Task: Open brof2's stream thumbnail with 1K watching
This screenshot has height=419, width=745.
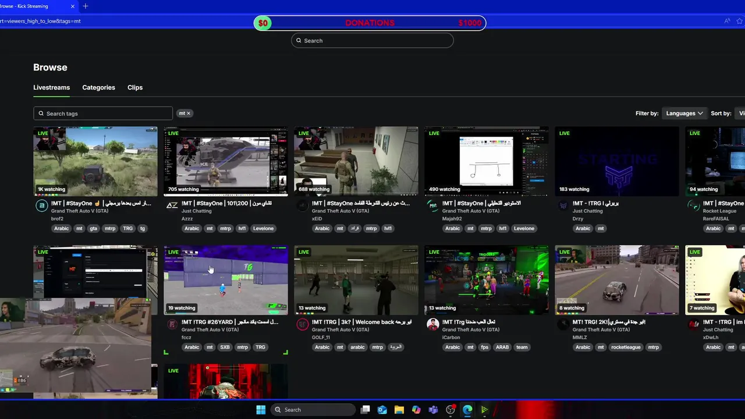Action: pyautogui.click(x=95, y=161)
